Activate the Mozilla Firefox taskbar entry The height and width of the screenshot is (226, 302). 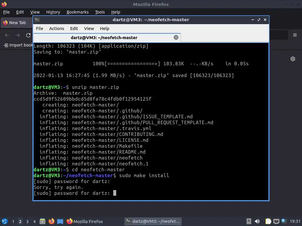pyautogui.click(x=85, y=221)
